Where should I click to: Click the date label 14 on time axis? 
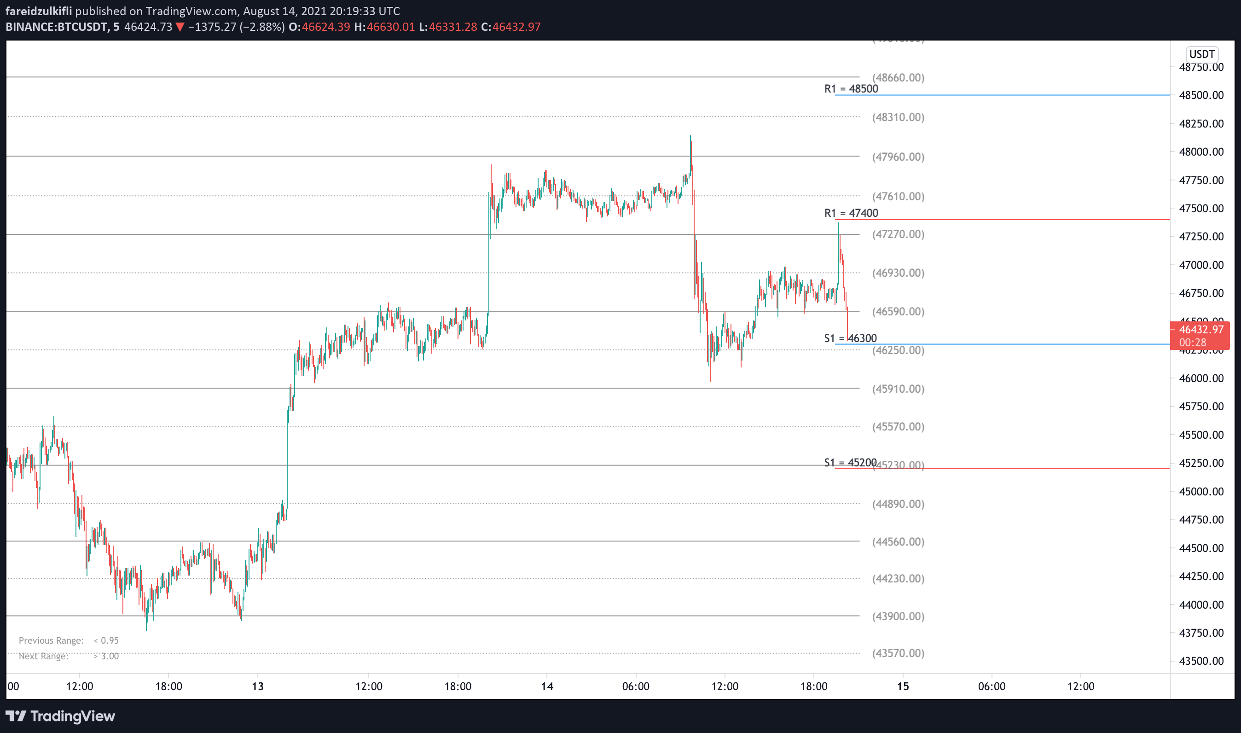[547, 686]
